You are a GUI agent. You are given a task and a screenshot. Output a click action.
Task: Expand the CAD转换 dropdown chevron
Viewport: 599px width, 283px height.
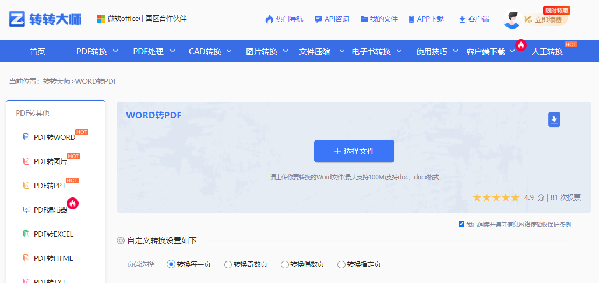229,51
